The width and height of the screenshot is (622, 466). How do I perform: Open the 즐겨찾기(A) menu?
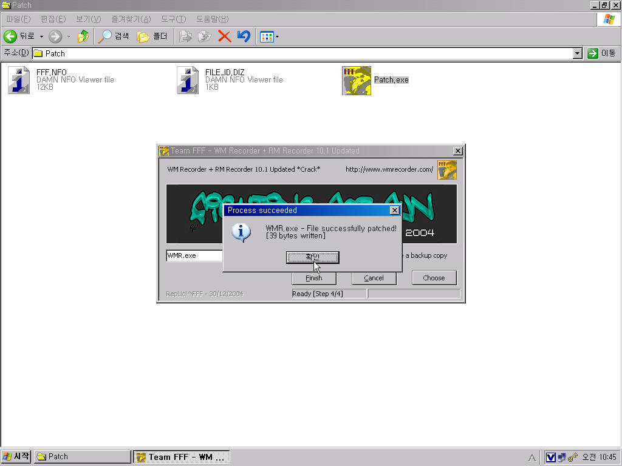pos(131,19)
